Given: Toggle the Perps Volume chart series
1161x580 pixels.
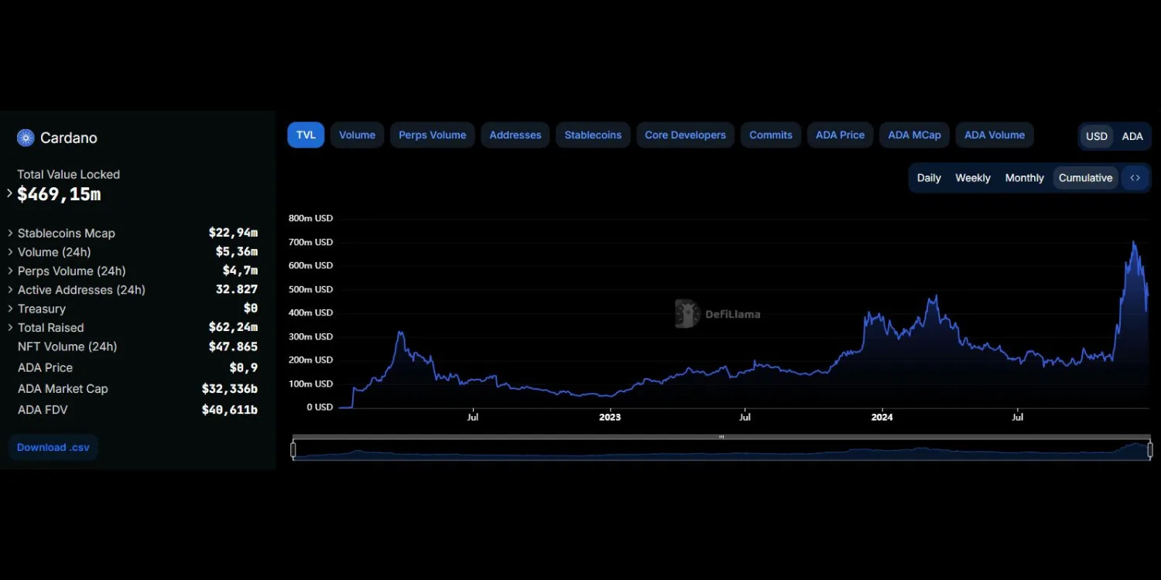Looking at the screenshot, I should tap(432, 135).
